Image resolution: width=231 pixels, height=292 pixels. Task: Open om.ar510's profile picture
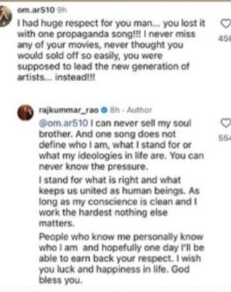(5, 16)
